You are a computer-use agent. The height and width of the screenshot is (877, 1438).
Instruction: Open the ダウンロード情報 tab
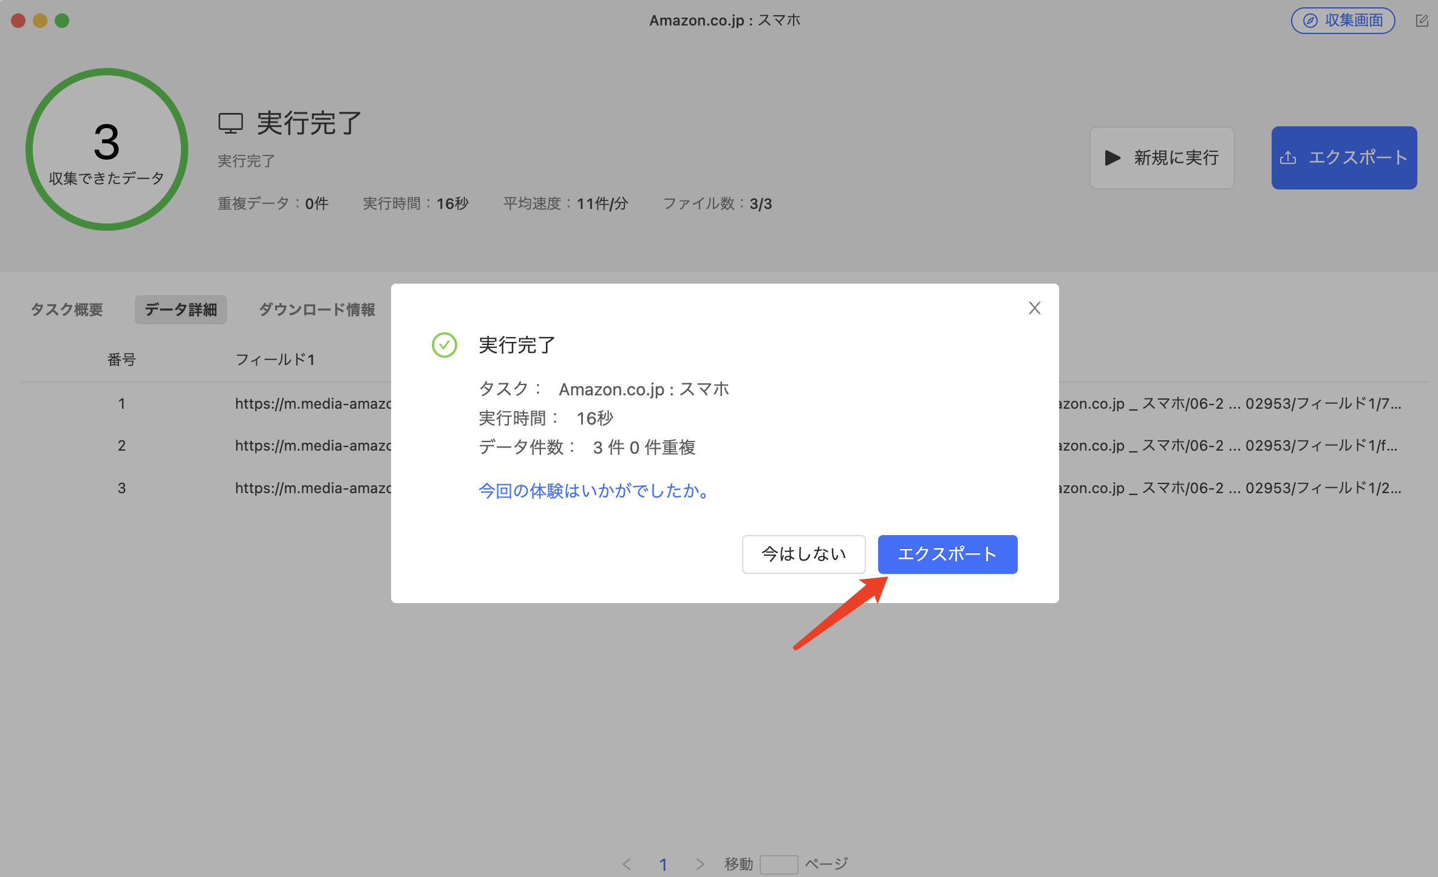click(316, 310)
